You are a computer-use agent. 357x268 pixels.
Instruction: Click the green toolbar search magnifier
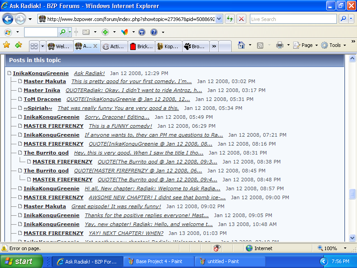click(x=62, y=32)
